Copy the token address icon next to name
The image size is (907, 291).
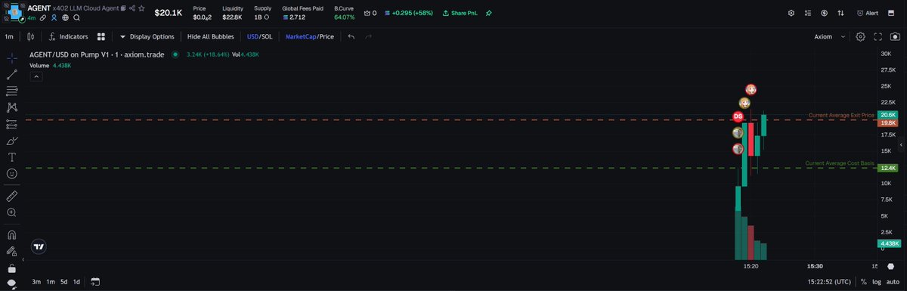point(123,8)
